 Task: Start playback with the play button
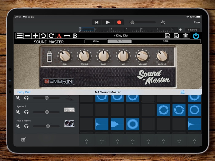(108, 22)
